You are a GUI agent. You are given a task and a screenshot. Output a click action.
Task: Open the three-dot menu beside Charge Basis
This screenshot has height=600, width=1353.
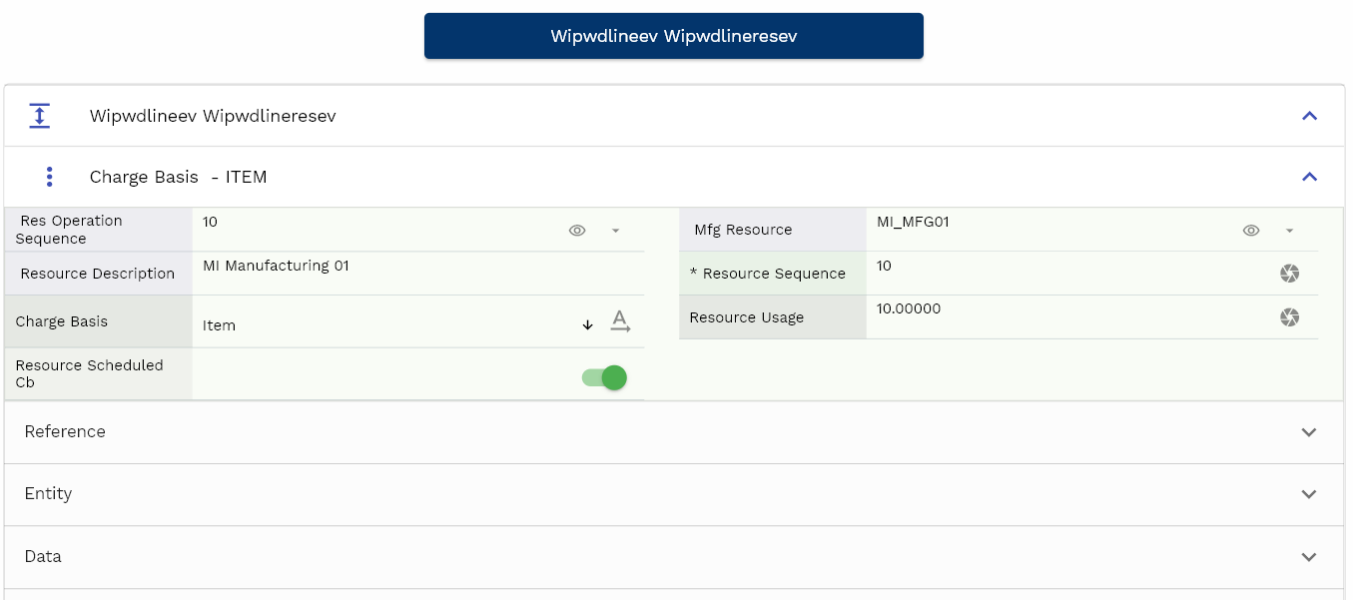(50, 177)
